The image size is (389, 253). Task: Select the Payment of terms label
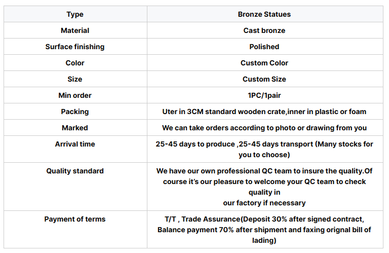point(75,219)
